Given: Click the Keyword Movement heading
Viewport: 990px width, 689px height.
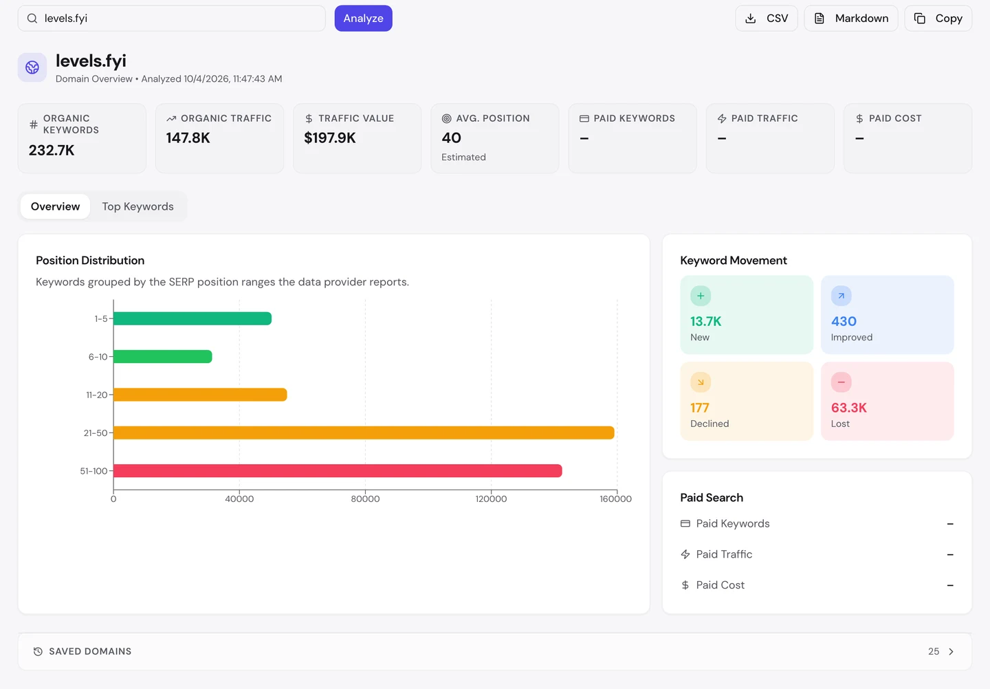Looking at the screenshot, I should (734, 261).
